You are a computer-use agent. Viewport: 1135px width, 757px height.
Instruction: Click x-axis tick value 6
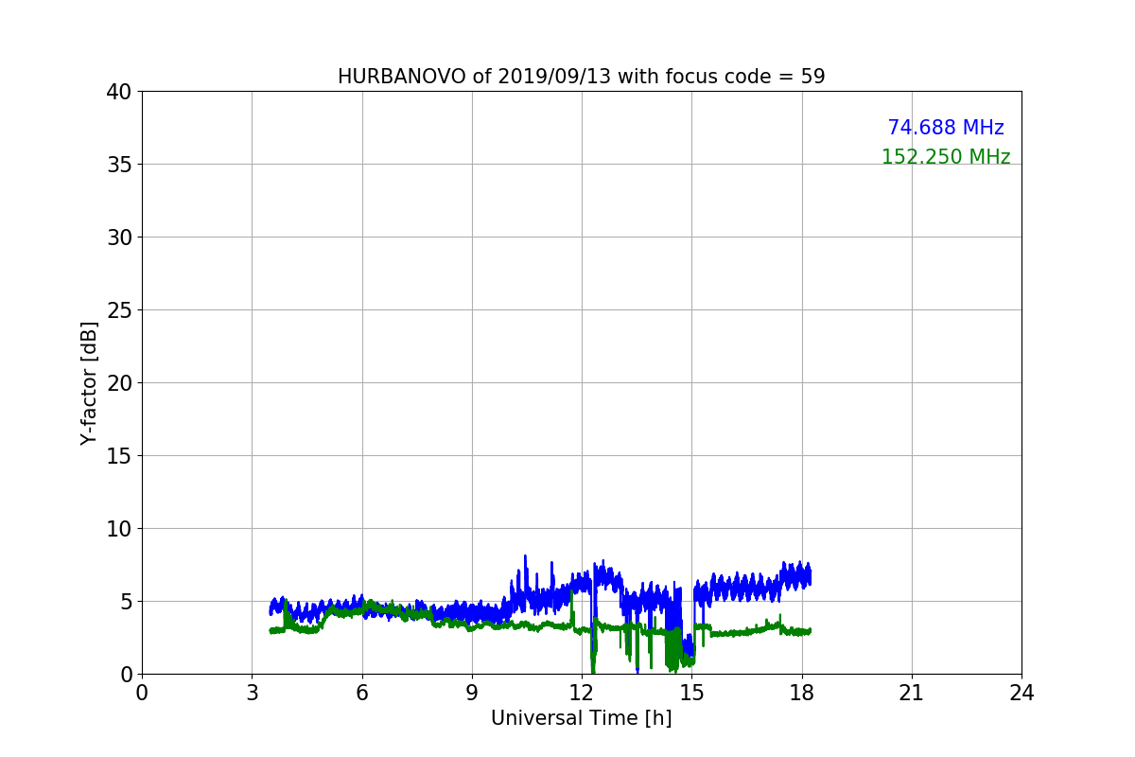pyautogui.click(x=361, y=693)
